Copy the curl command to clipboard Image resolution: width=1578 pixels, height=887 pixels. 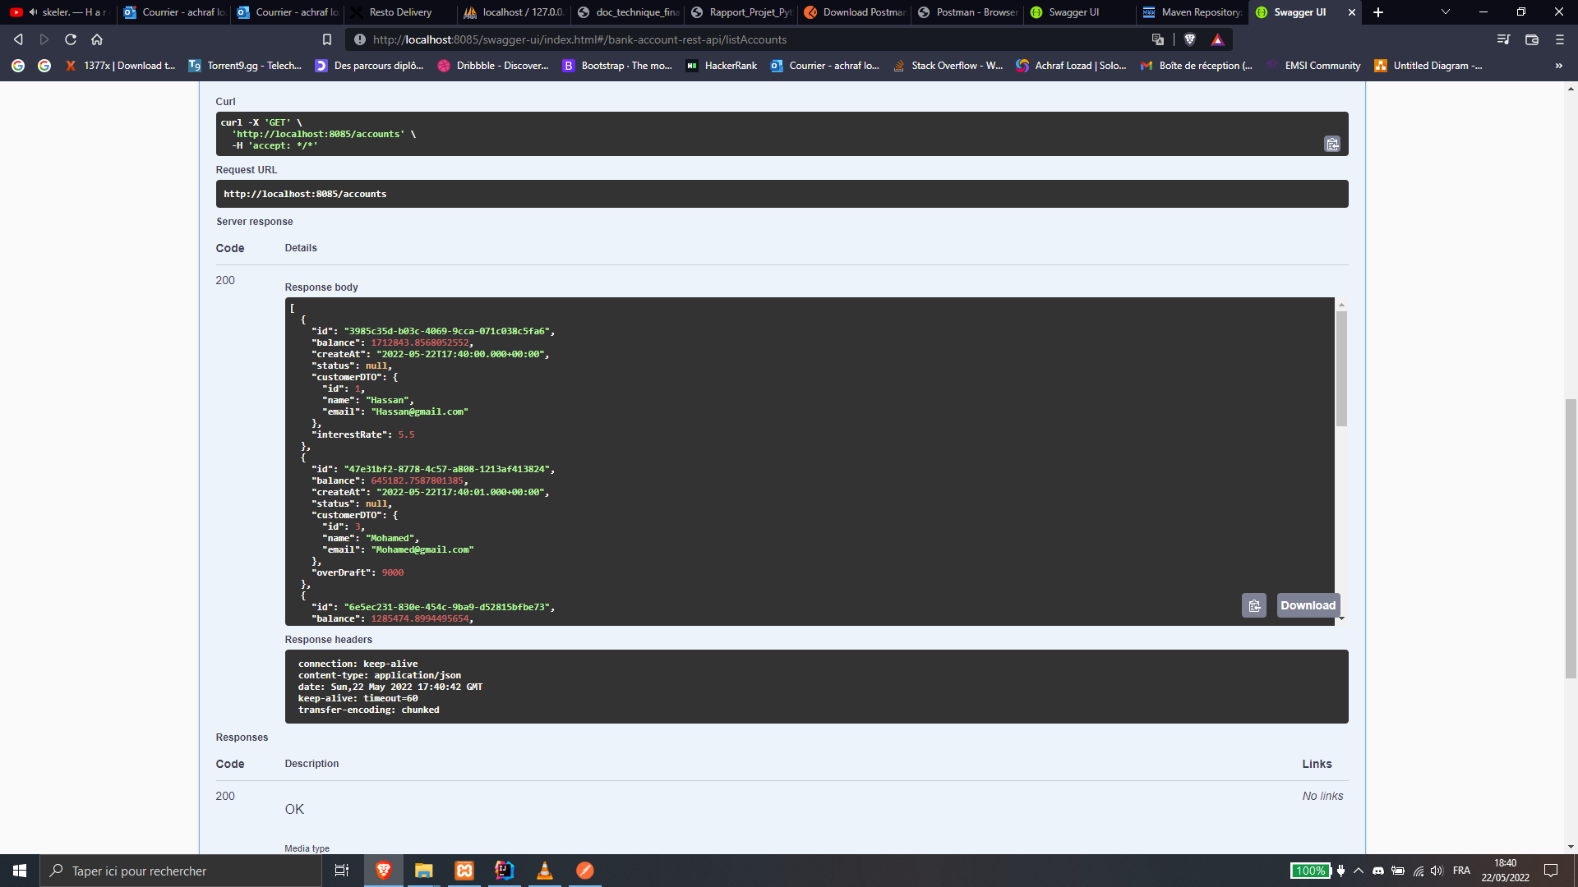[1332, 144]
